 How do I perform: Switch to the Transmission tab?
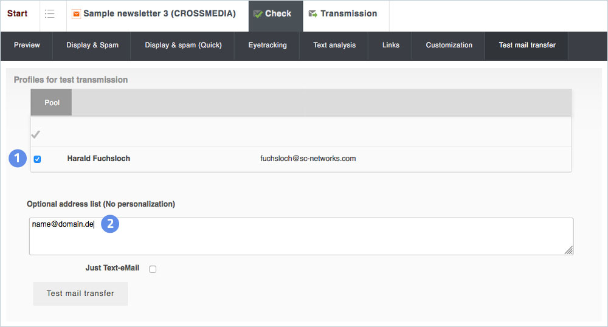(346, 16)
